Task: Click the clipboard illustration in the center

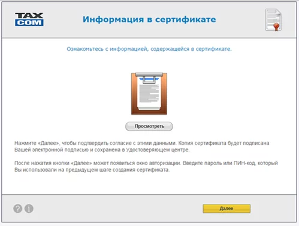Action: [149, 94]
